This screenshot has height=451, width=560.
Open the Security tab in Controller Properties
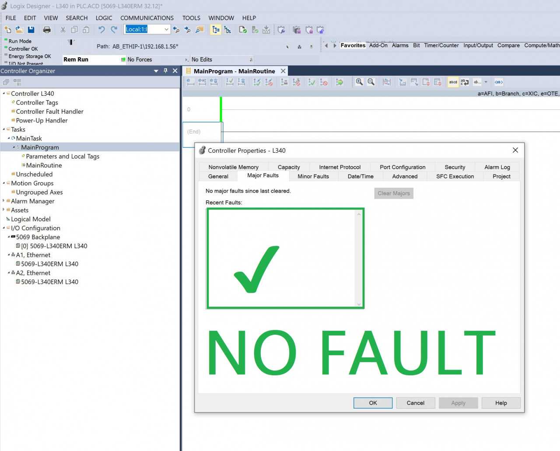tap(455, 167)
